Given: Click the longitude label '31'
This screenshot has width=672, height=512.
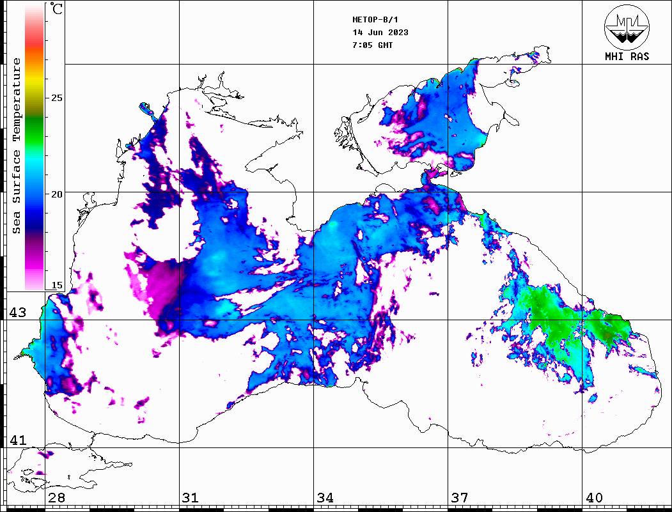Looking at the screenshot, I should (191, 498).
